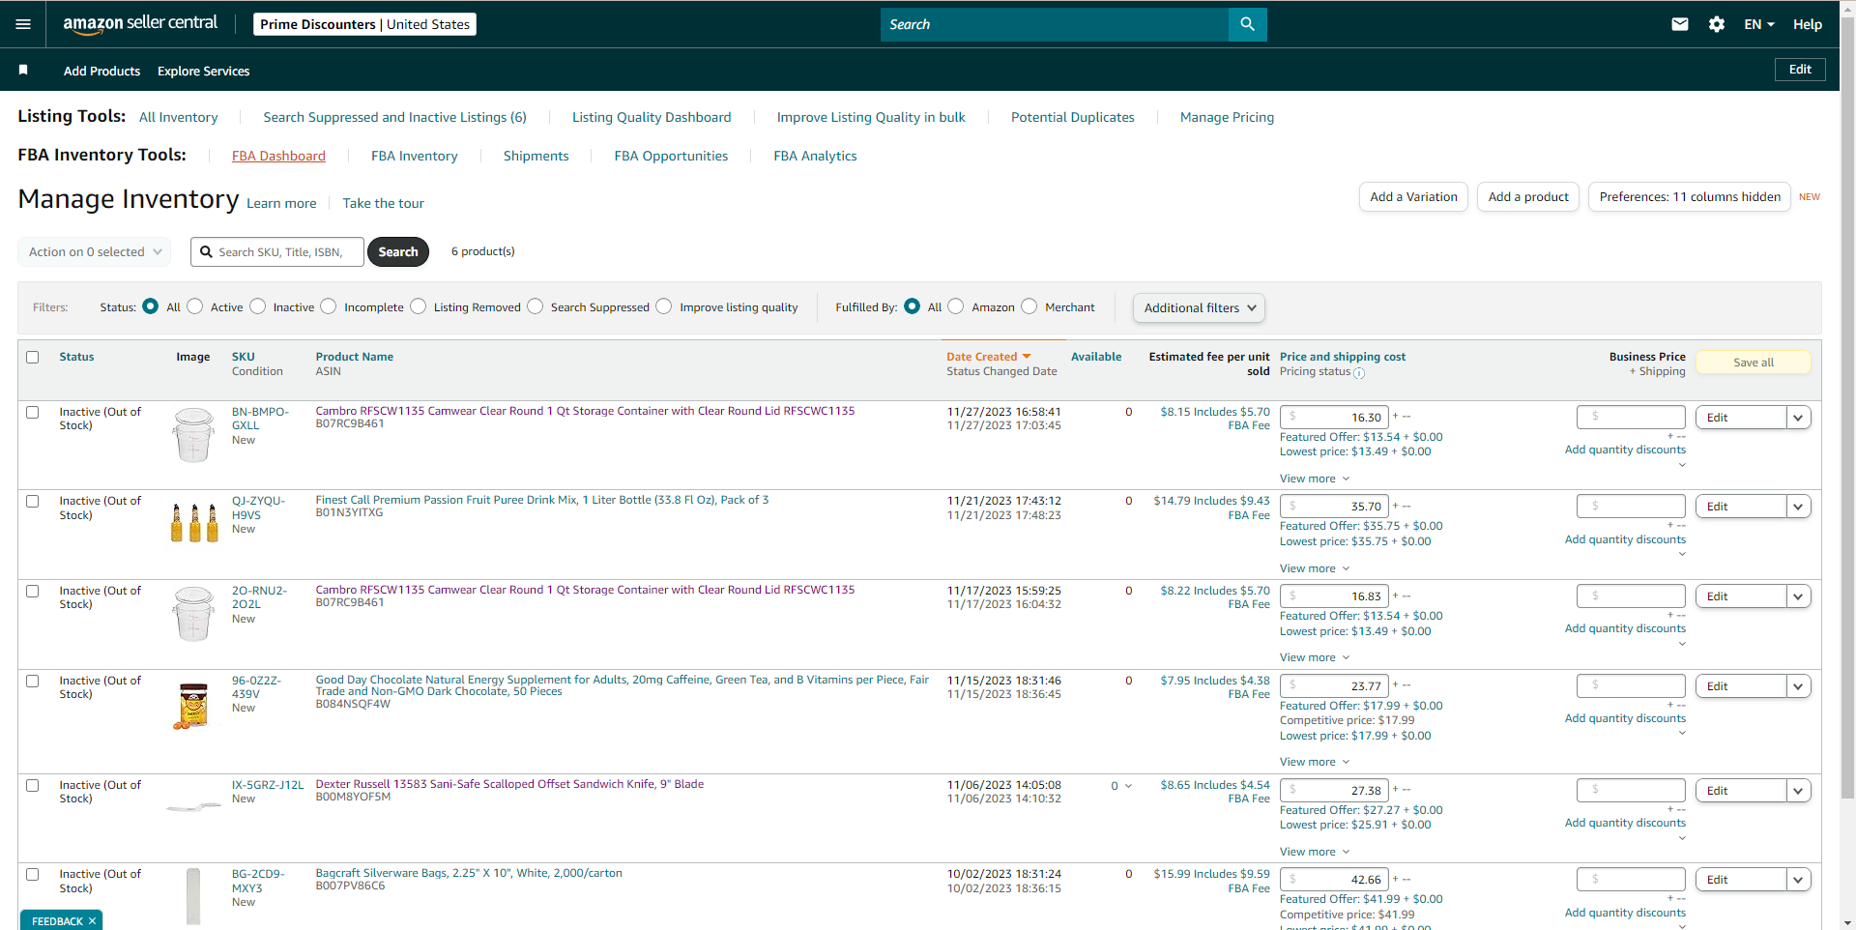Image resolution: width=1856 pixels, height=930 pixels.
Task: Select the Incomplete status radio button
Action: 329,306
